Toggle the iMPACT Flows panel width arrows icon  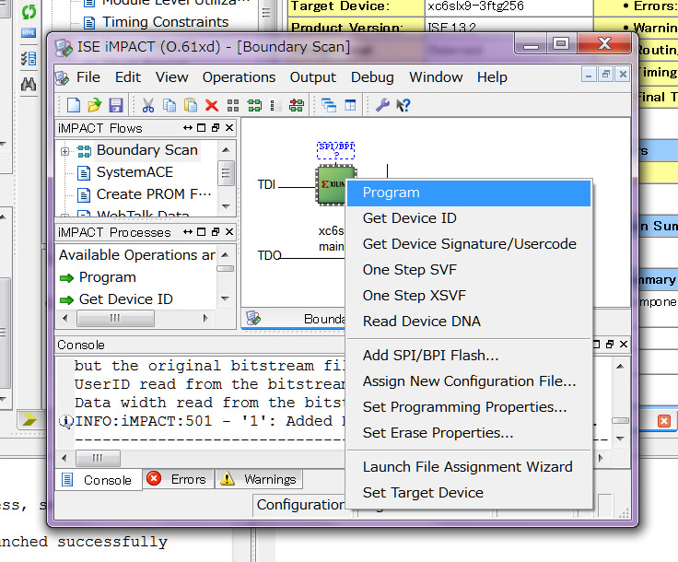[188, 127]
